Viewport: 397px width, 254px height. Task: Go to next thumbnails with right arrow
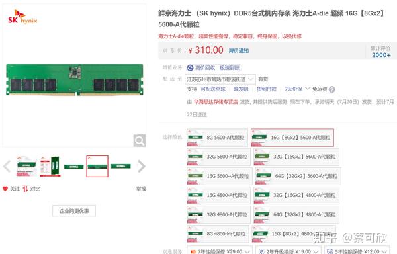[142, 166]
